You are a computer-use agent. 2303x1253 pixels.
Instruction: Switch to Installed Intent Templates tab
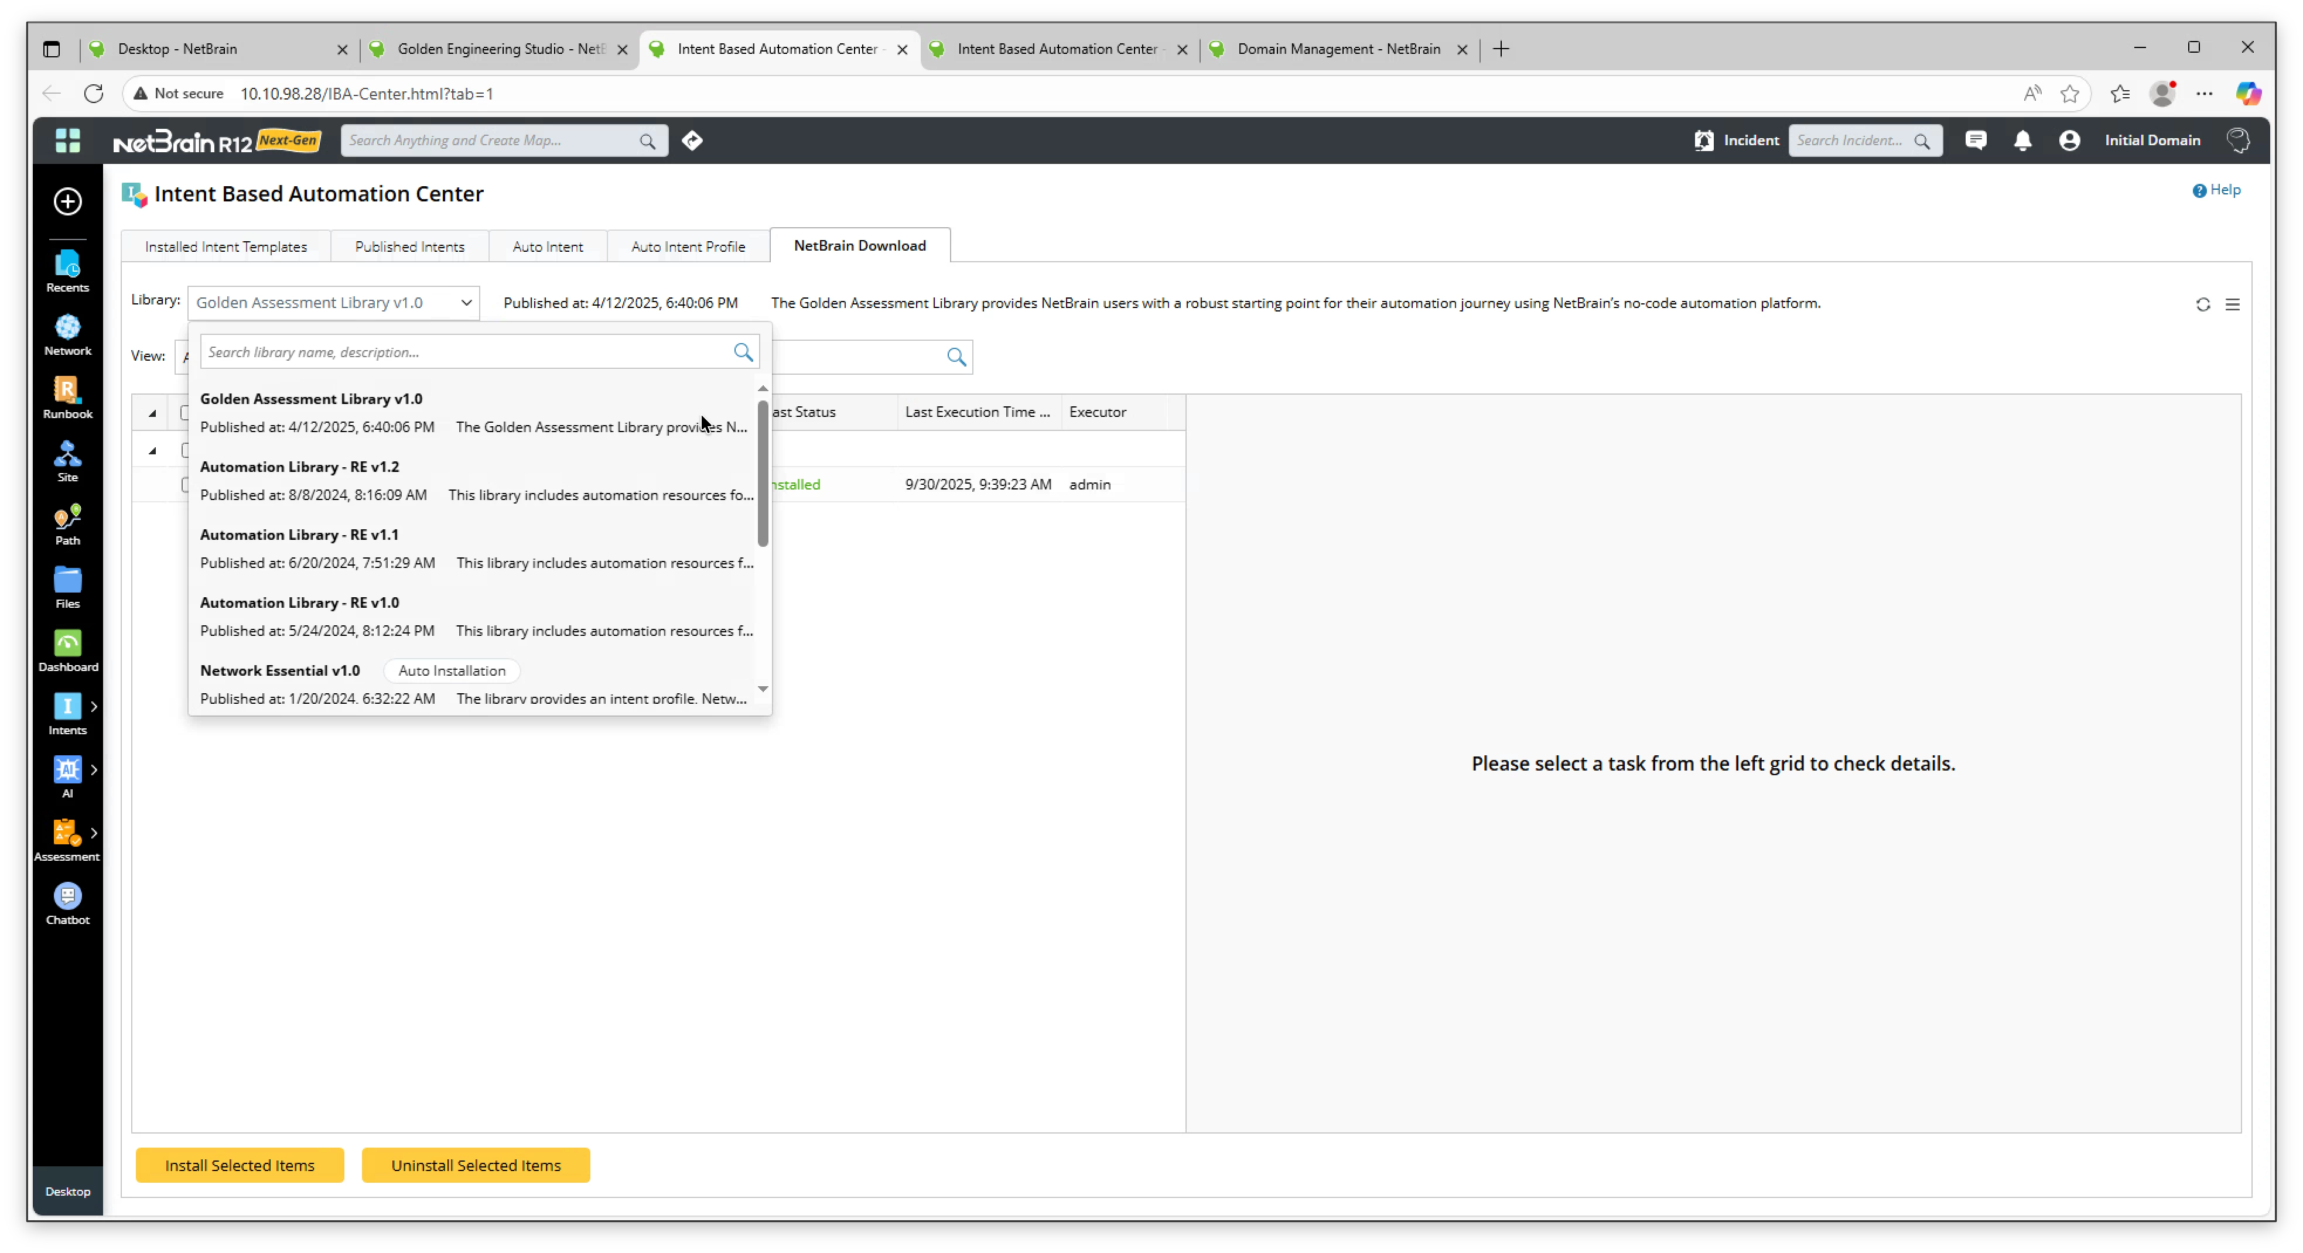pyautogui.click(x=225, y=247)
